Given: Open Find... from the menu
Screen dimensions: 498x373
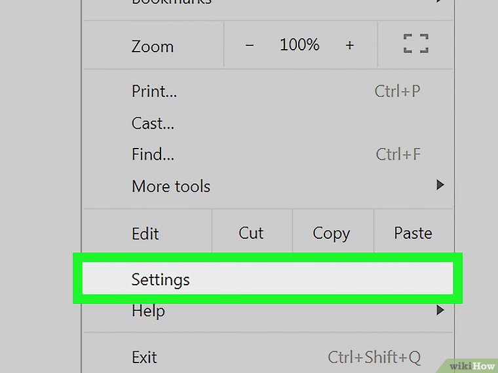Looking at the screenshot, I should 153,154.
